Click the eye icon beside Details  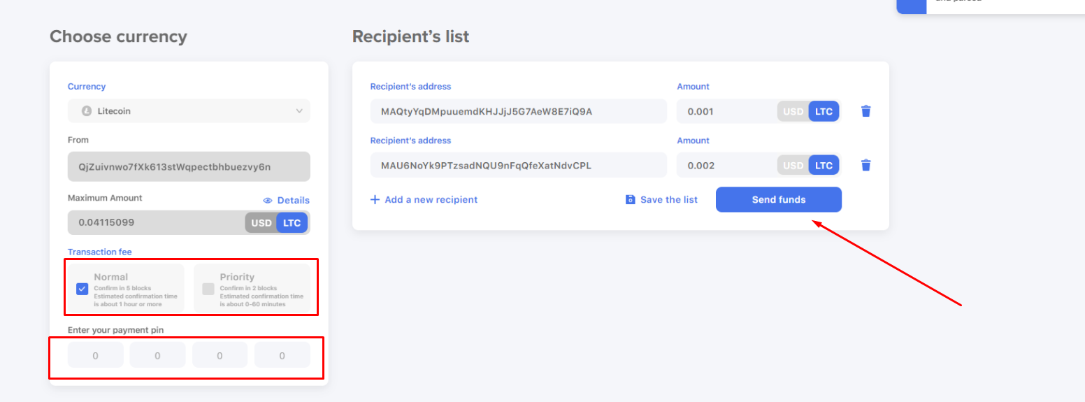click(267, 201)
